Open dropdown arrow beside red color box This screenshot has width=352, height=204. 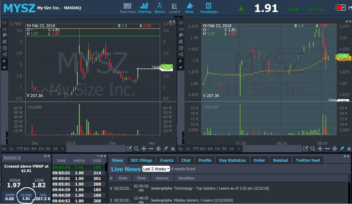point(344,8)
